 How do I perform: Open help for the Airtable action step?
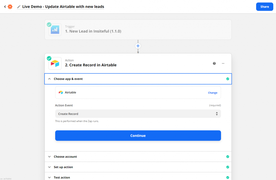coord(214,63)
